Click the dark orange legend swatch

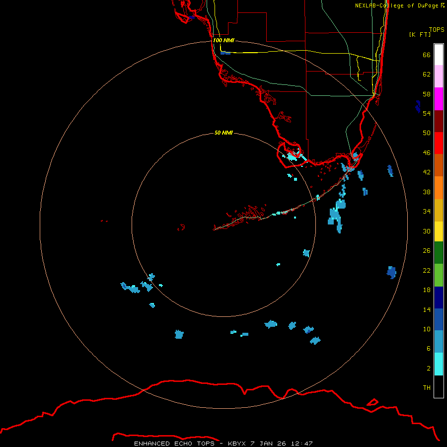439,165
